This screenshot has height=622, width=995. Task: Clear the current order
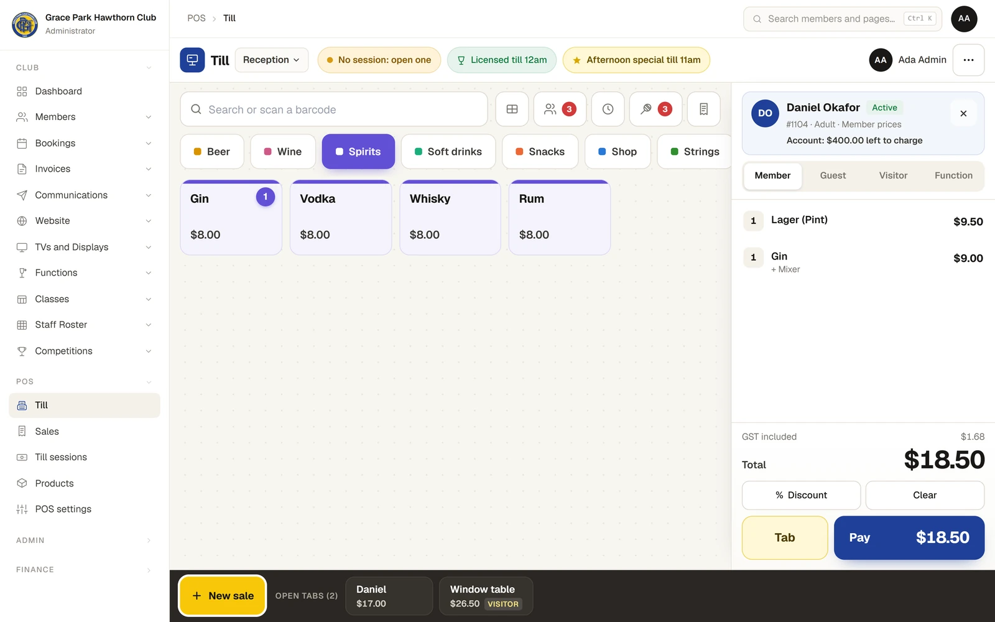tap(925, 495)
